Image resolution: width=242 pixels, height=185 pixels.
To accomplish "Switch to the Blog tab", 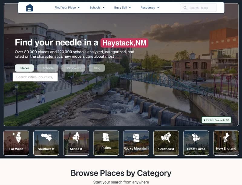I will click(97, 68).
